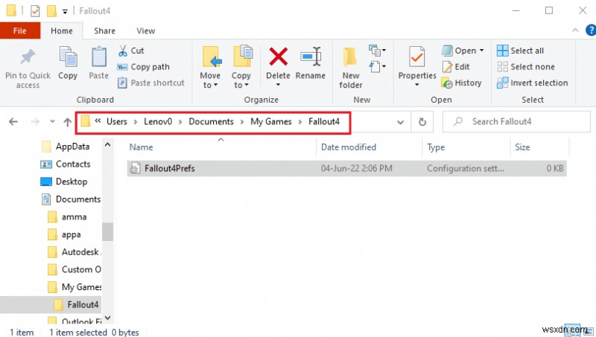Click Select none

pyautogui.click(x=526, y=67)
